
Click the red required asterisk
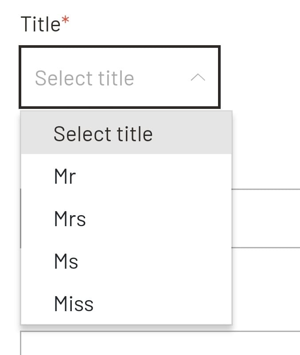tap(66, 21)
